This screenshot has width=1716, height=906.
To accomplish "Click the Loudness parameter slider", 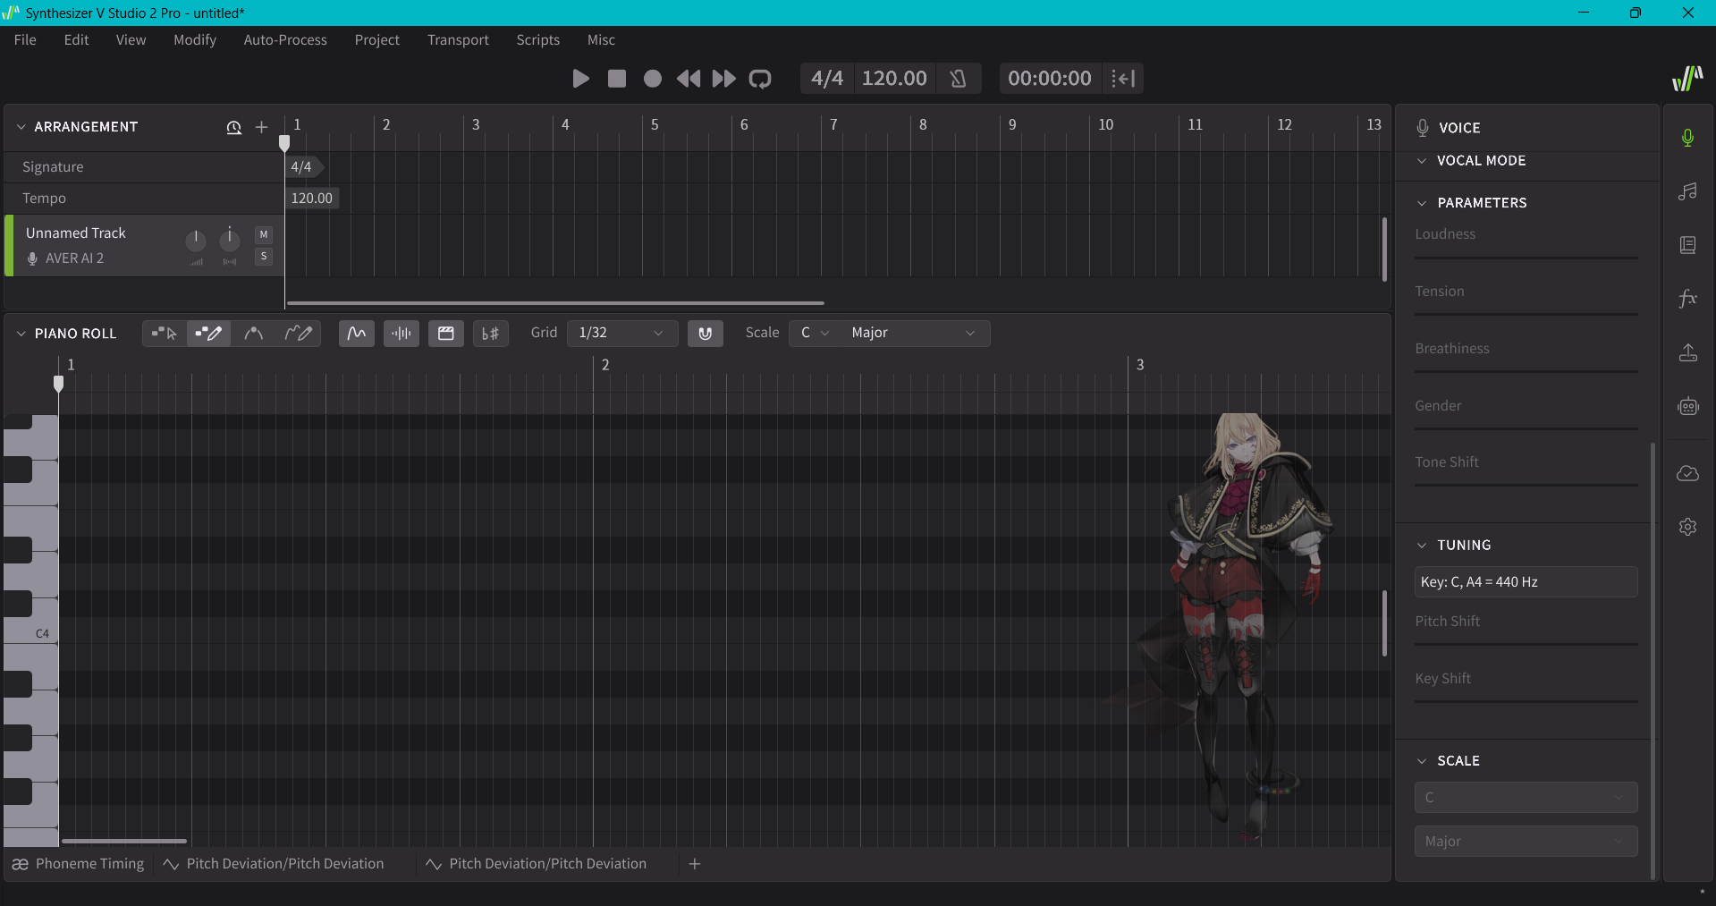I will point(1526,258).
